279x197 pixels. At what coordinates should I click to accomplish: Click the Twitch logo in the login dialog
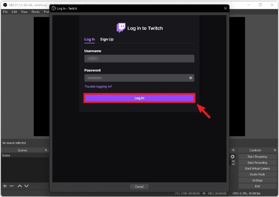[x=121, y=27]
